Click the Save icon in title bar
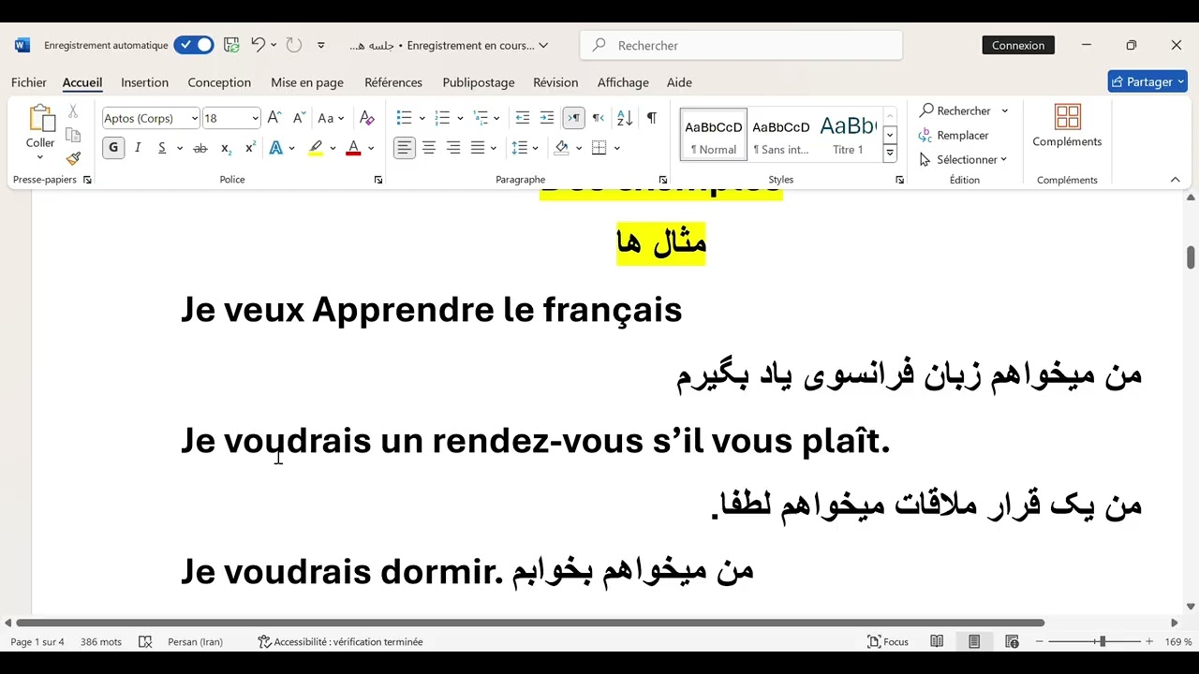Image resolution: width=1199 pixels, height=674 pixels. pyautogui.click(x=231, y=45)
